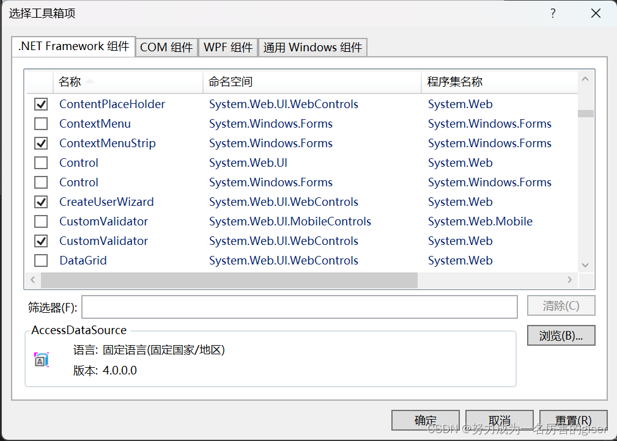Click the System.Web.UI namespace cell

248,162
